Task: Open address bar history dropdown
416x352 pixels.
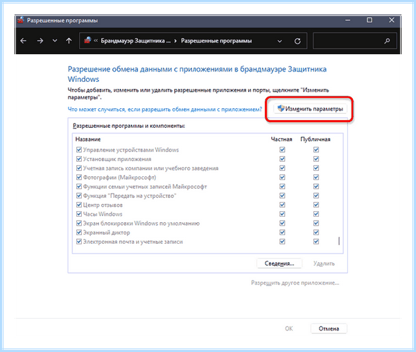Action: (279, 41)
